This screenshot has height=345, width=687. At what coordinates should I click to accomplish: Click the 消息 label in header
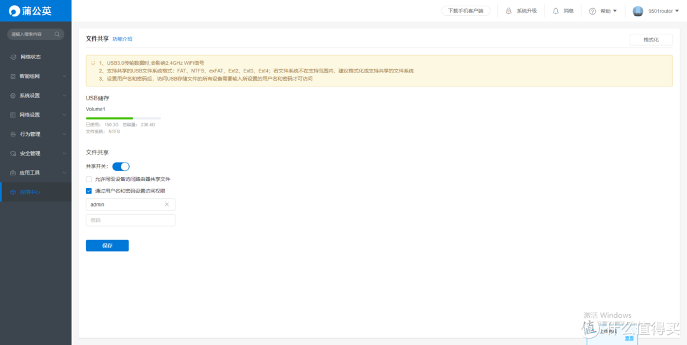569,11
